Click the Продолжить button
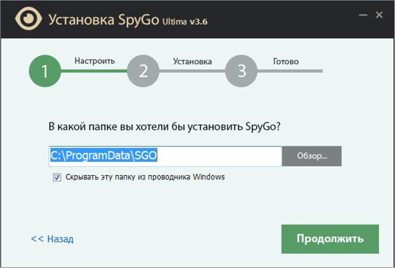This screenshot has height=268, width=395. pyautogui.click(x=330, y=239)
